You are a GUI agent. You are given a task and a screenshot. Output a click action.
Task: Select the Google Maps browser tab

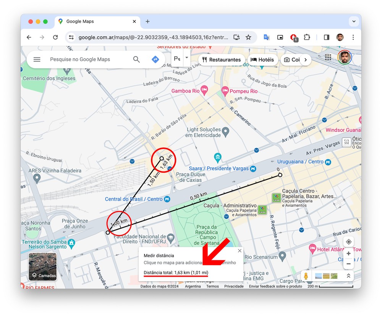point(95,21)
